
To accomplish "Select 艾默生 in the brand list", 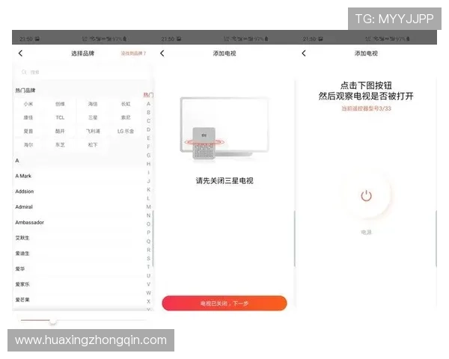I will (x=79, y=238).
